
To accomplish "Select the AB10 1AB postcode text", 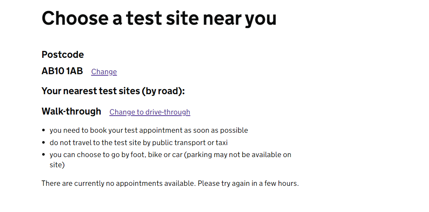I will [62, 71].
